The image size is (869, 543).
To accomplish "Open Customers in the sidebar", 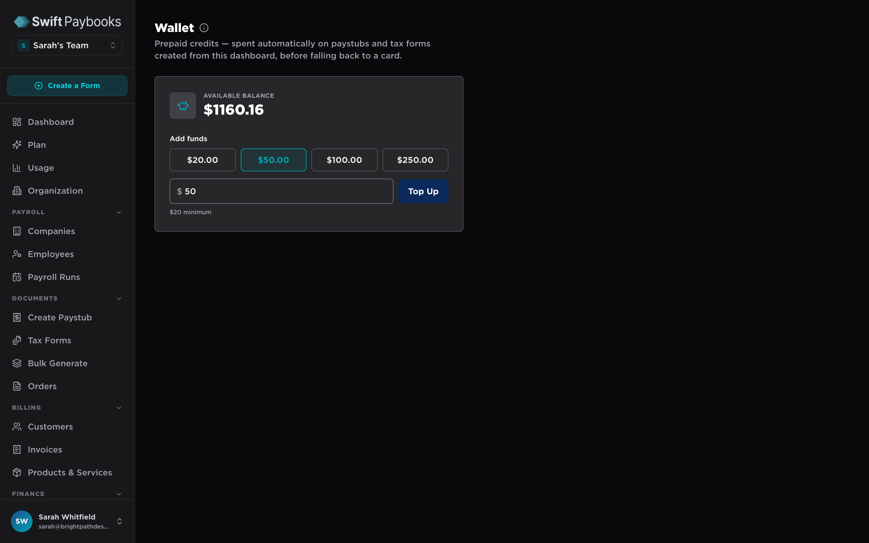I will point(67,427).
